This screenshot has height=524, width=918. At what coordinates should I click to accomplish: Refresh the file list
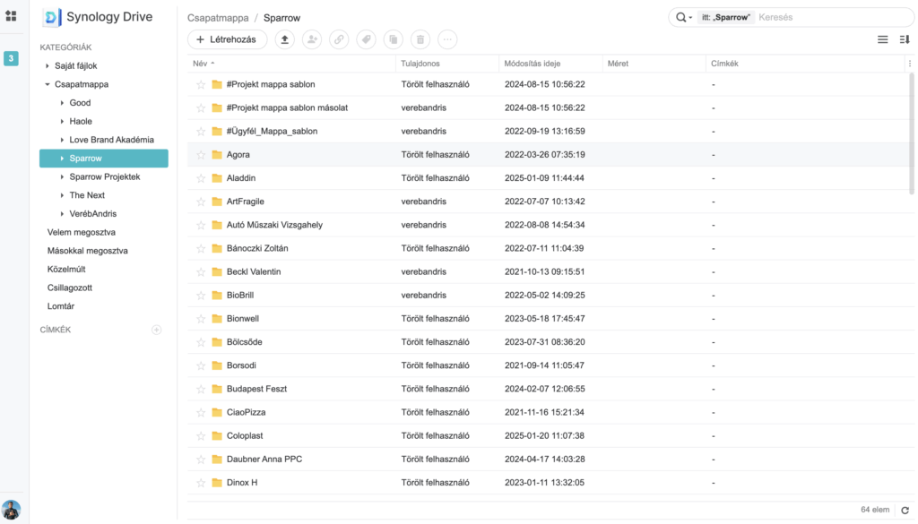pyautogui.click(x=905, y=510)
